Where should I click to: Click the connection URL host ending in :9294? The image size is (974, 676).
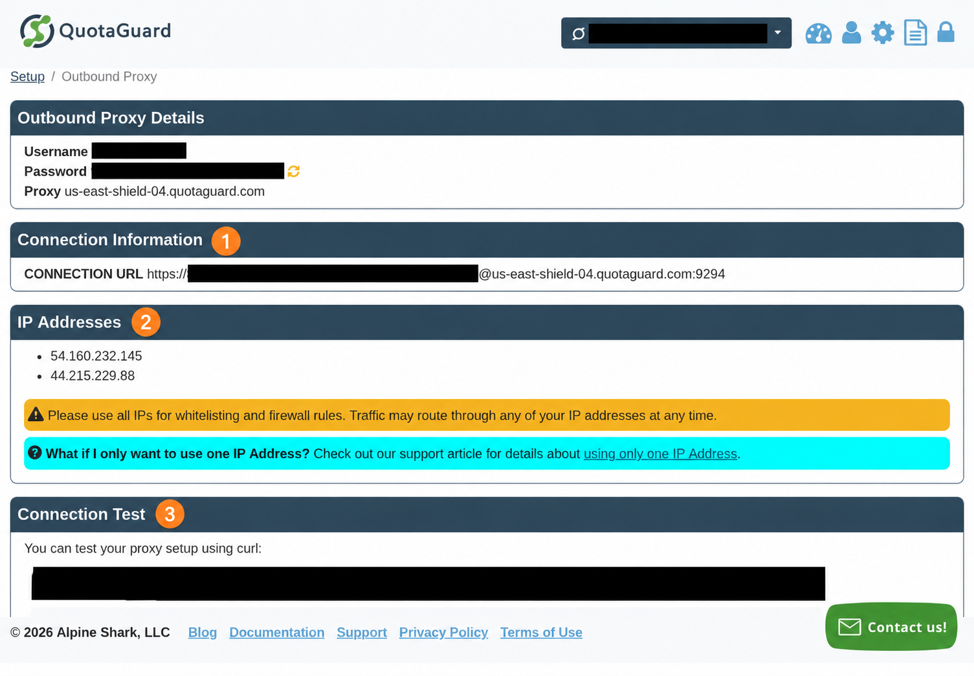[x=602, y=274]
